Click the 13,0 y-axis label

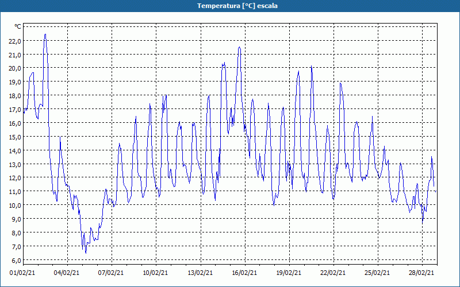[15, 164]
